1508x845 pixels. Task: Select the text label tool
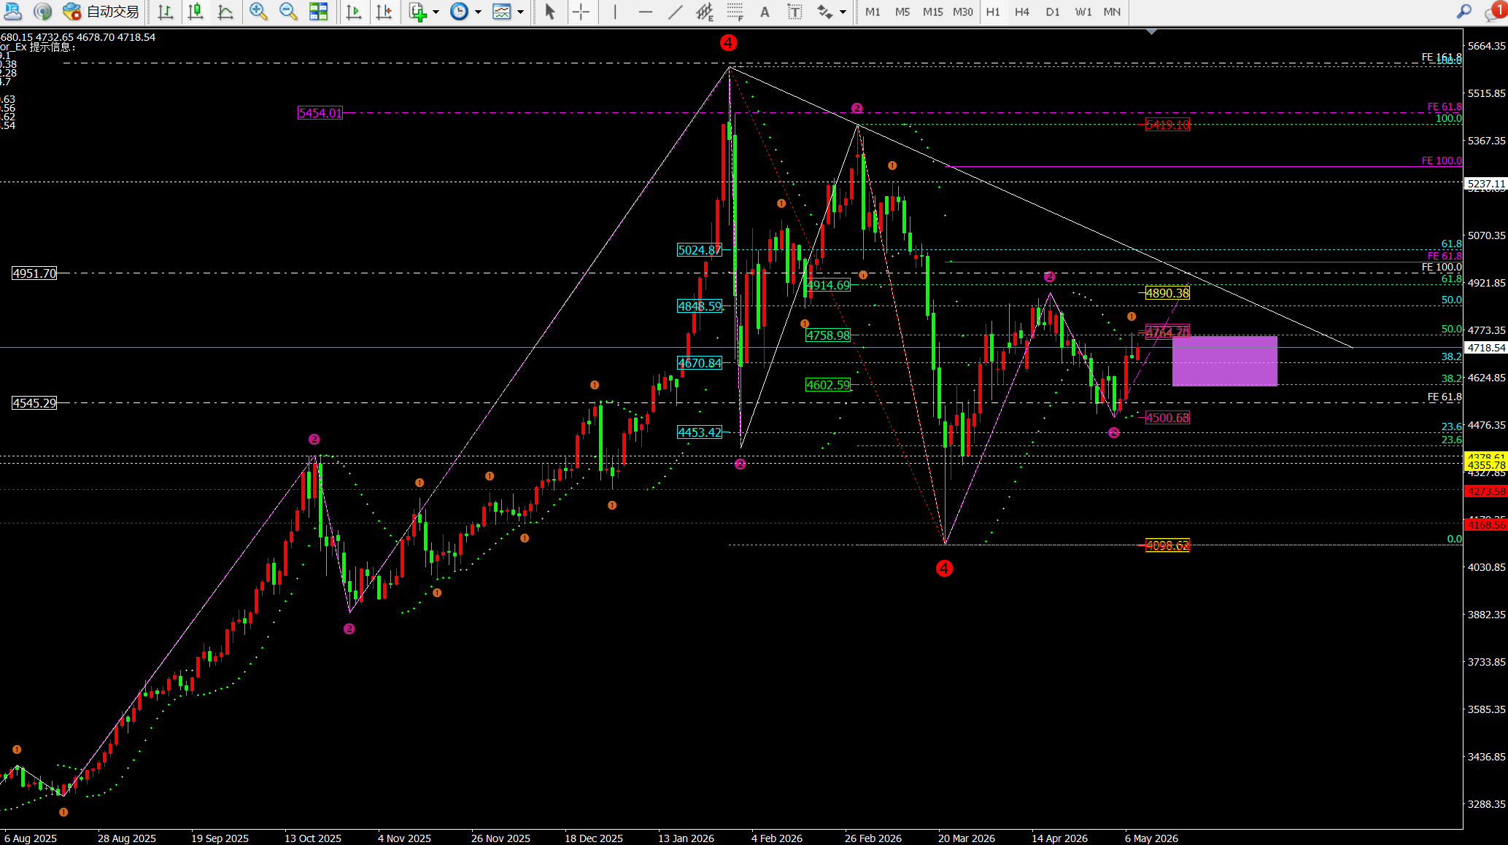[794, 12]
